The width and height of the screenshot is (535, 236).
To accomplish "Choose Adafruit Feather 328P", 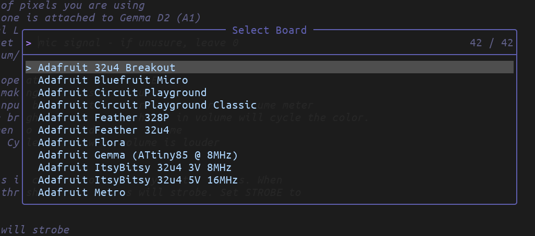I will point(270,117).
